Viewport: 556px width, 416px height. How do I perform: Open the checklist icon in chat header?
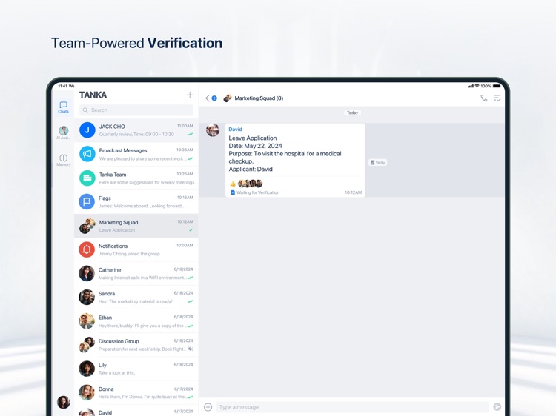point(497,98)
